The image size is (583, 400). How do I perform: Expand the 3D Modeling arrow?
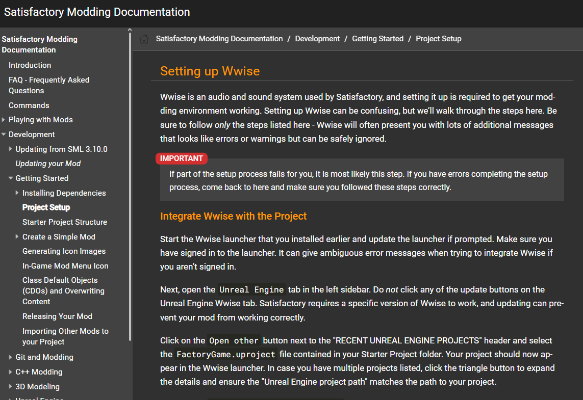(x=10, y=386)
